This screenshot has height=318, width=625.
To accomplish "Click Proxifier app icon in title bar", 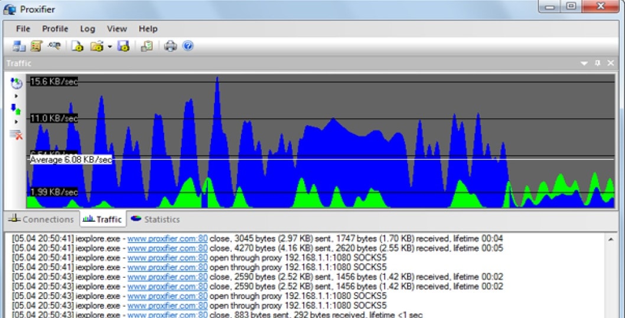I will [9, 9].
